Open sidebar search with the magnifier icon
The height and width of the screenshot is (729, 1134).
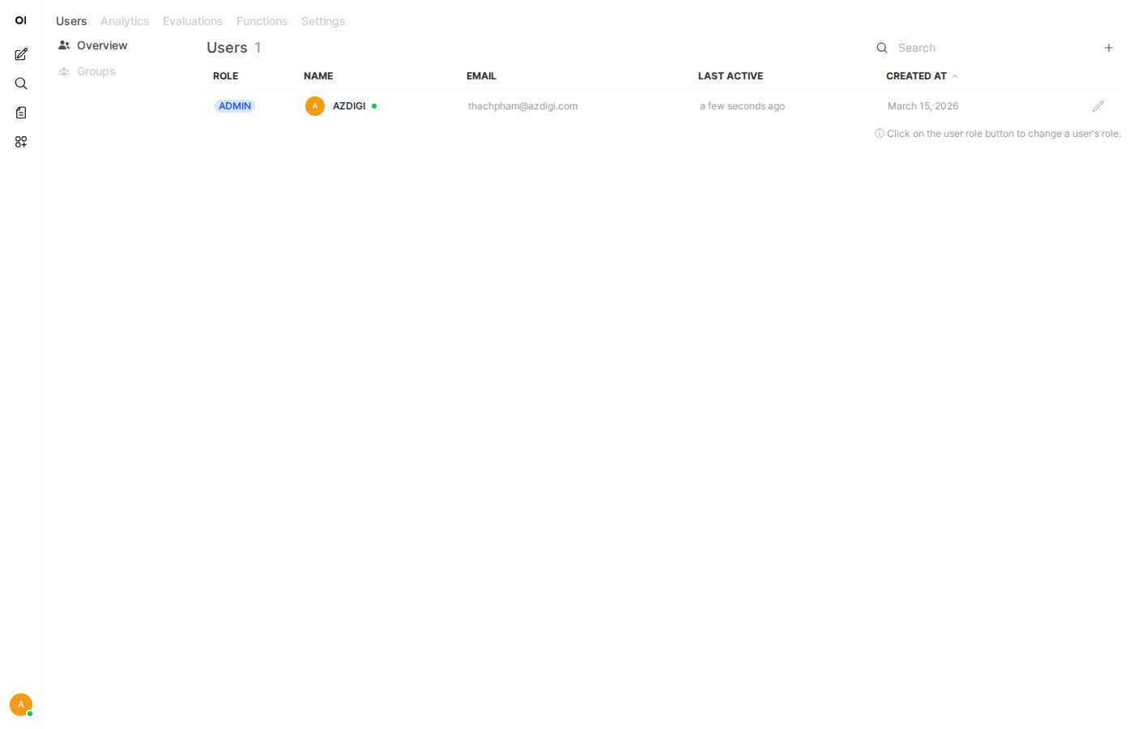tap(21, 83)
